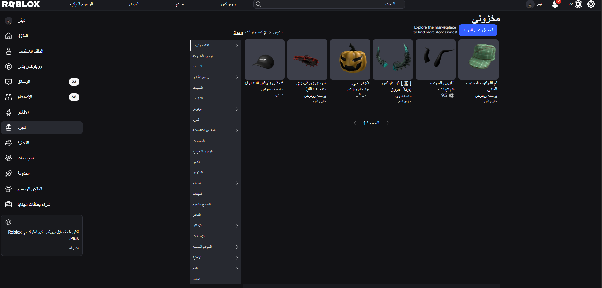Viewport: 602px width, 288px height.
Task: Click the اشترك subscribe link
Action: (x=74, y=248)
